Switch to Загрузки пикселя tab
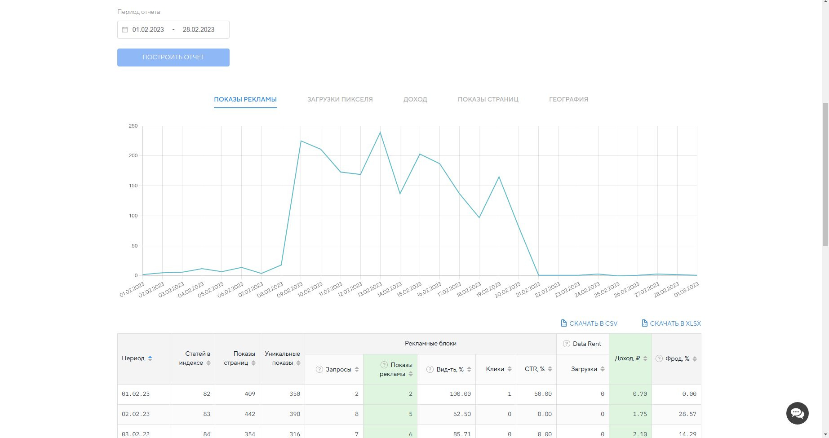The width and height of the screenshot is (829, 438). pos(340,99)
